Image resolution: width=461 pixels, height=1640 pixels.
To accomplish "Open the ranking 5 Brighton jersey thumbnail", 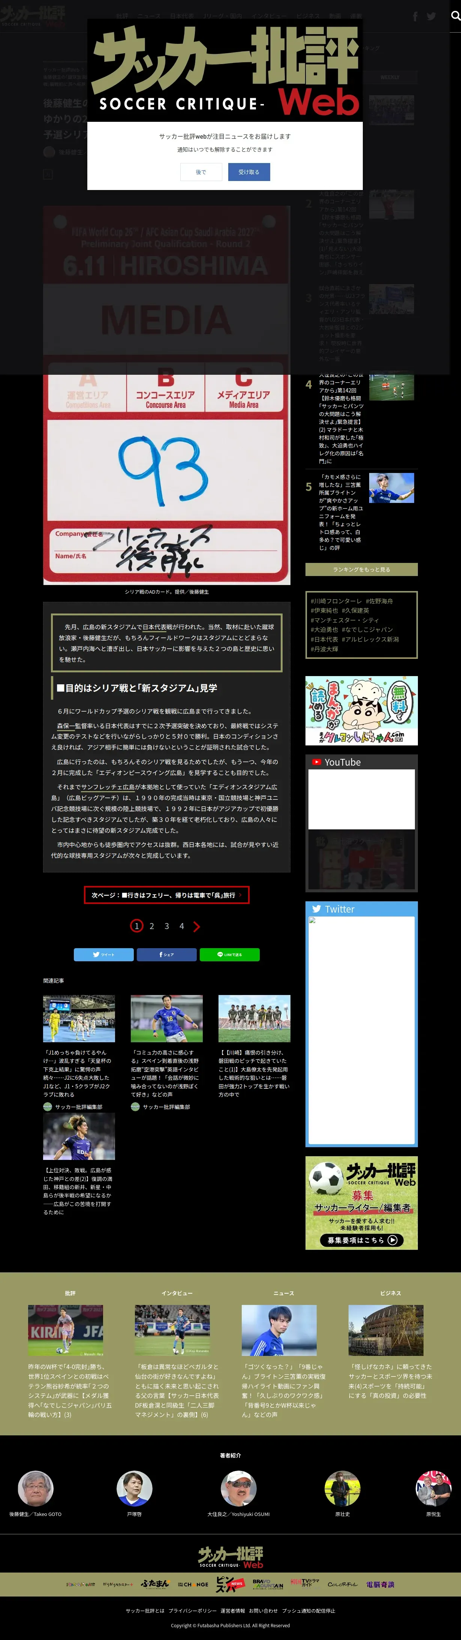I will point(392,488).
